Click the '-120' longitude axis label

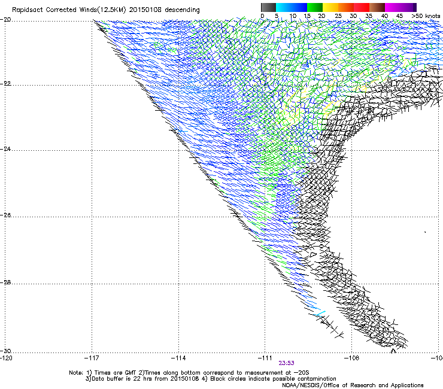[x=6, y=358]
